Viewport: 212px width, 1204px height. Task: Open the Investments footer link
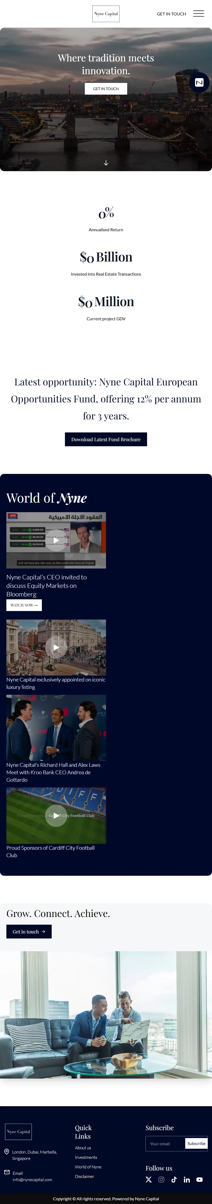coord(86,1157)
